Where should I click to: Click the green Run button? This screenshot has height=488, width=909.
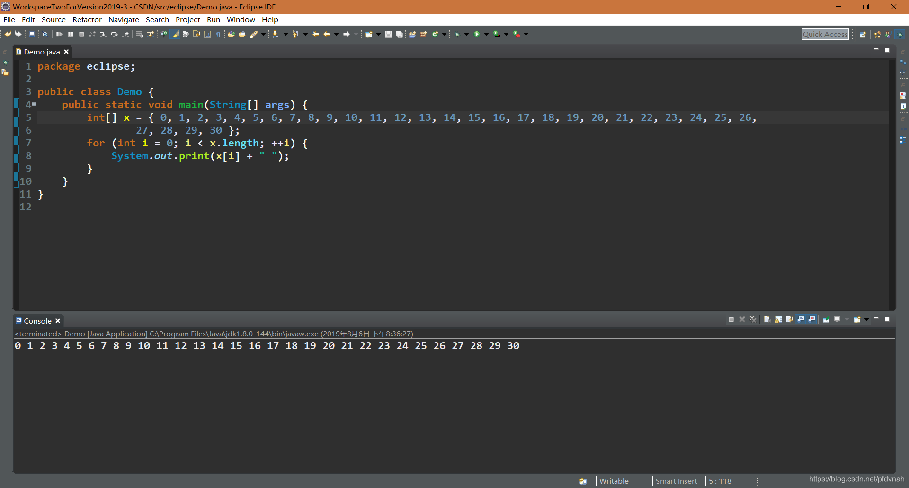[477, 34]
